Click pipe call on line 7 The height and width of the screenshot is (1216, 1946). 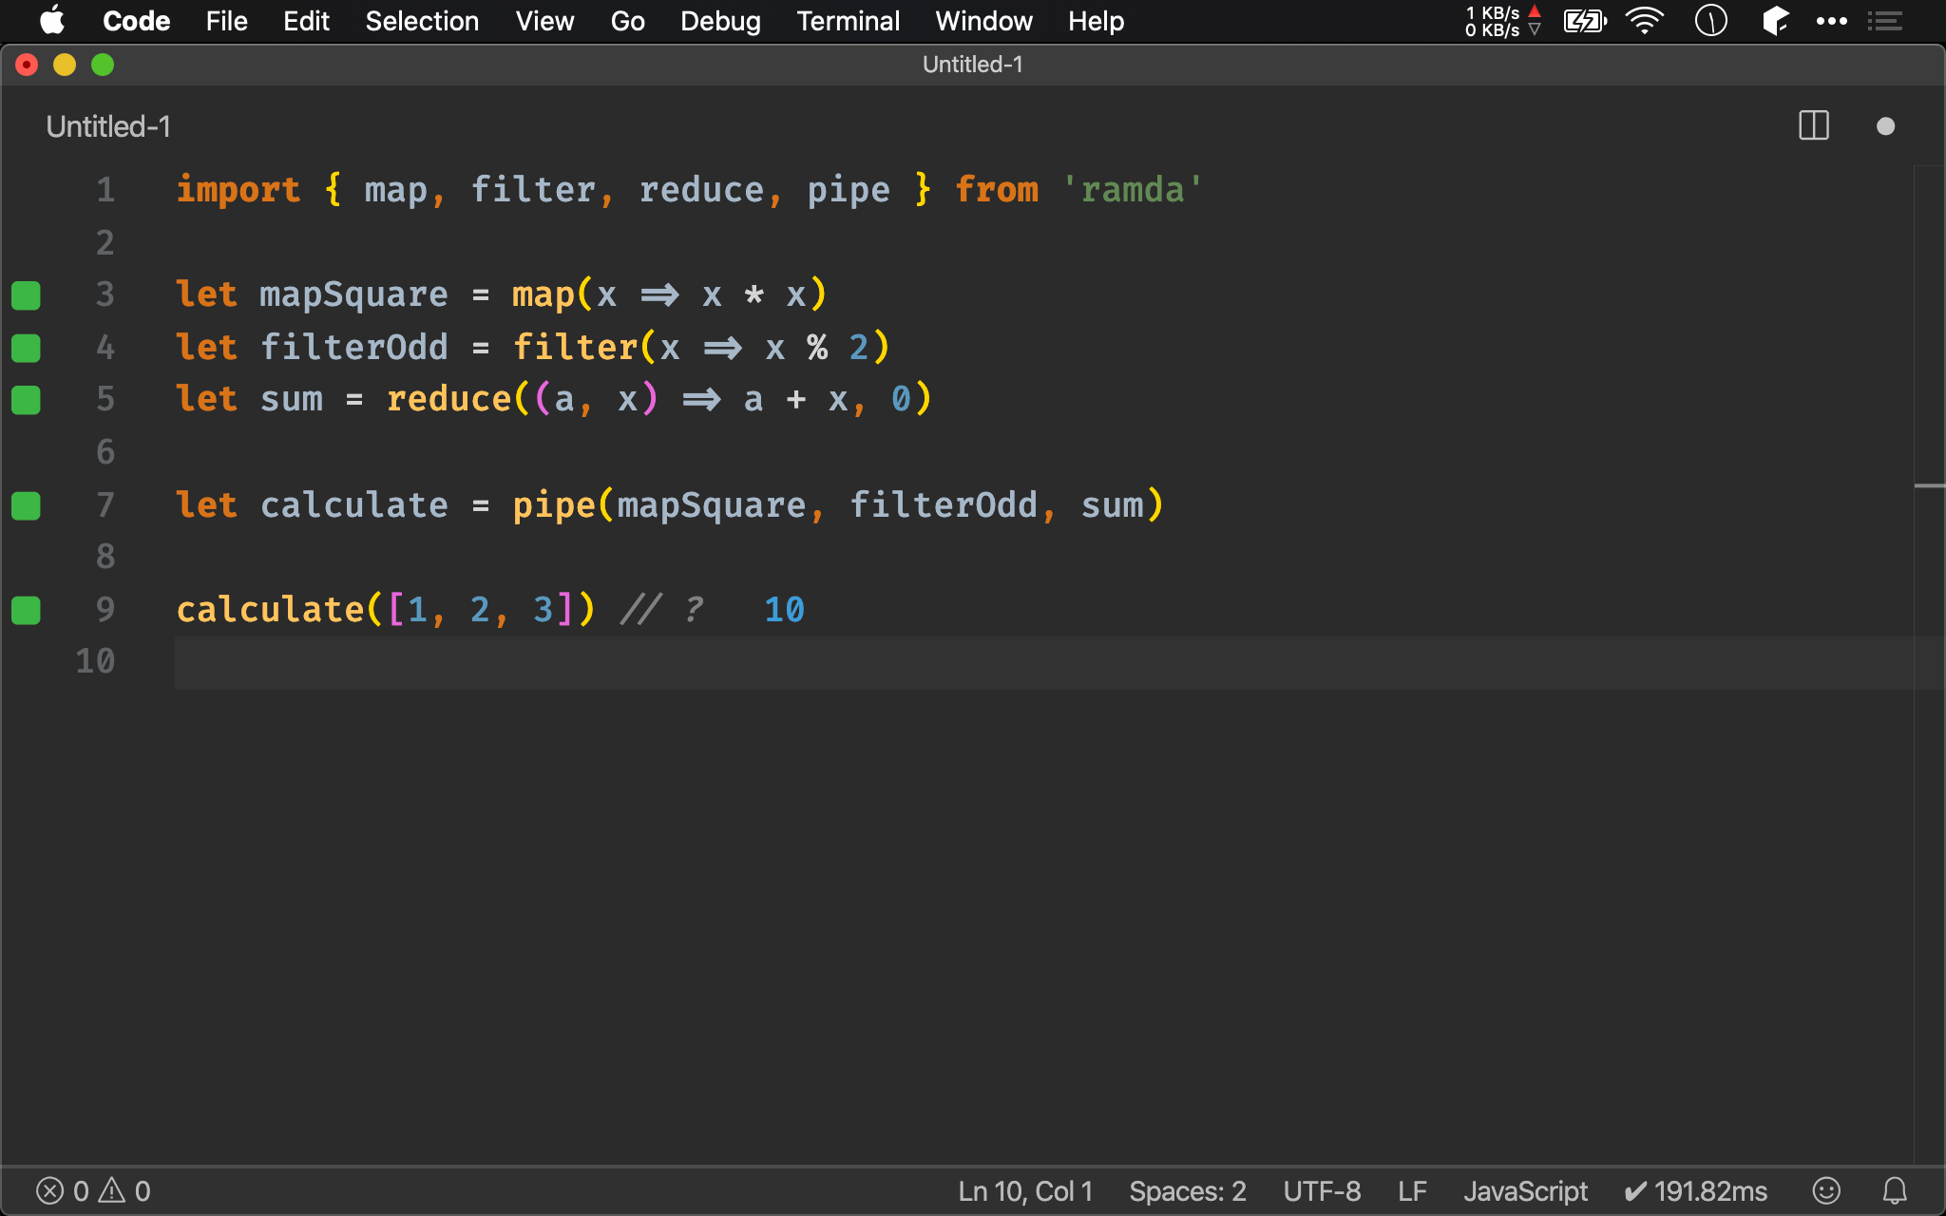point(554,505)
